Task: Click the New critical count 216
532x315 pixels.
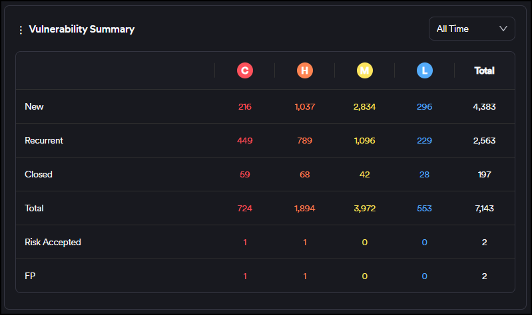Action: 245,106
